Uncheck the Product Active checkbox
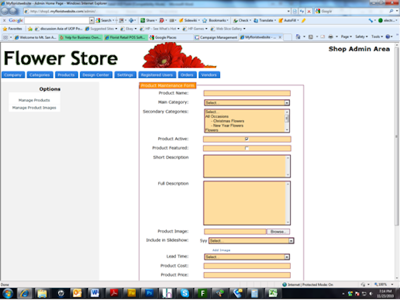Image resolution: width=400 pixels, height=300 pixels. click(x=247, y=139)
